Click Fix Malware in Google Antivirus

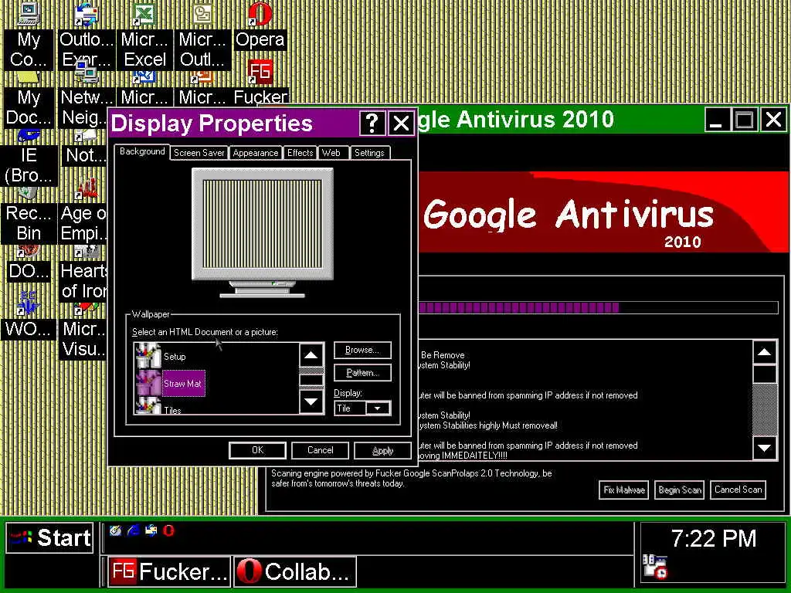pyautogui.click(x=623, y=490)
